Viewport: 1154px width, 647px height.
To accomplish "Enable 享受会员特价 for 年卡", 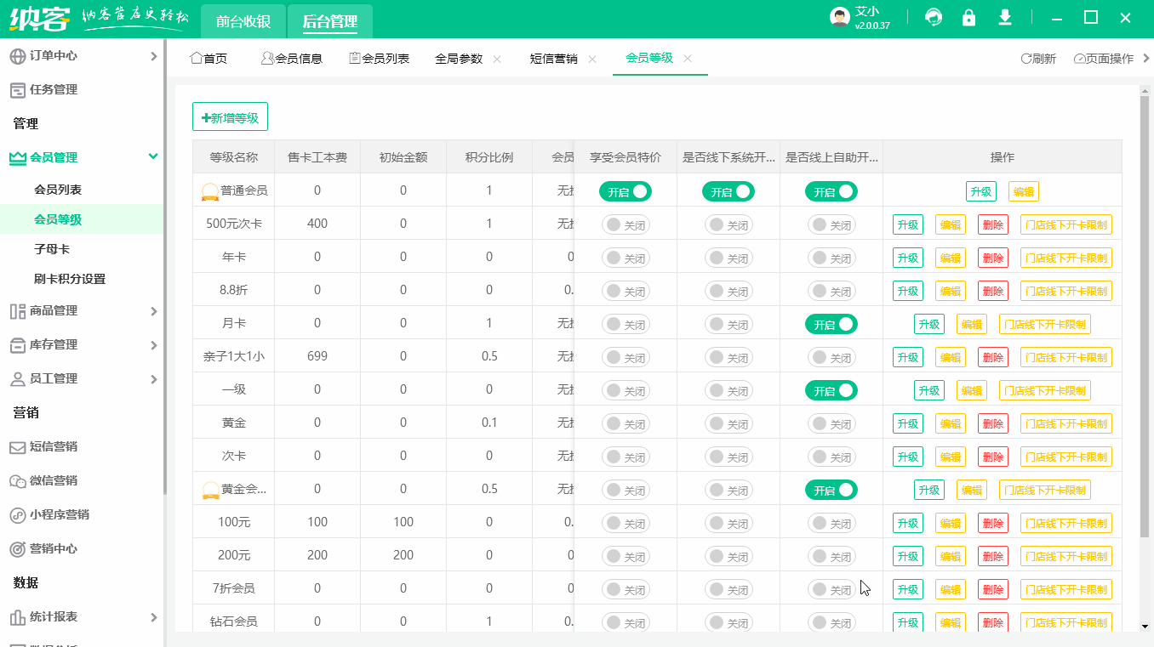I will 626,257.
